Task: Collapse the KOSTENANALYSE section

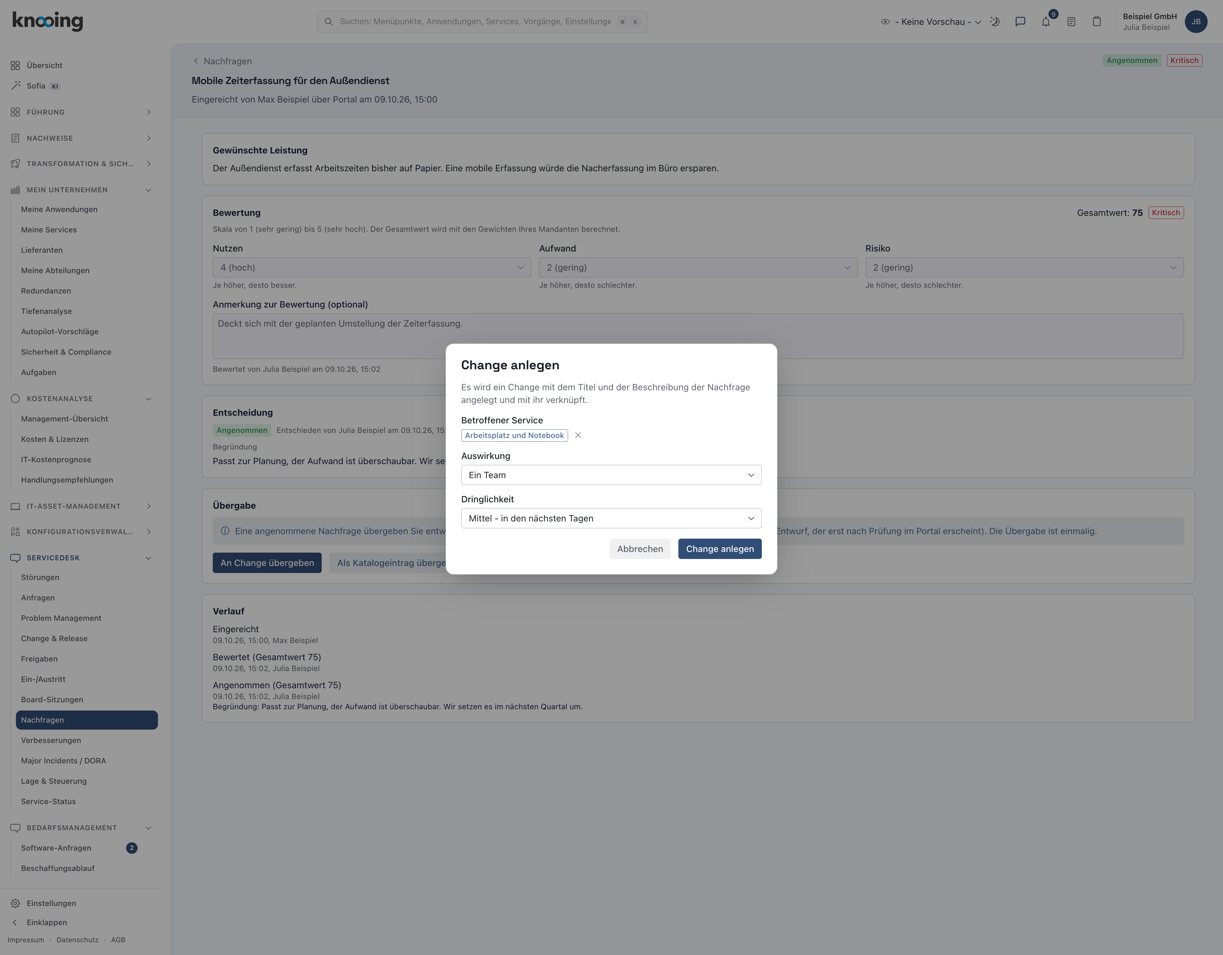Action: coord(82,399)
